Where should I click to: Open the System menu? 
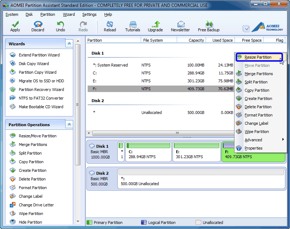tap(12, 14)
